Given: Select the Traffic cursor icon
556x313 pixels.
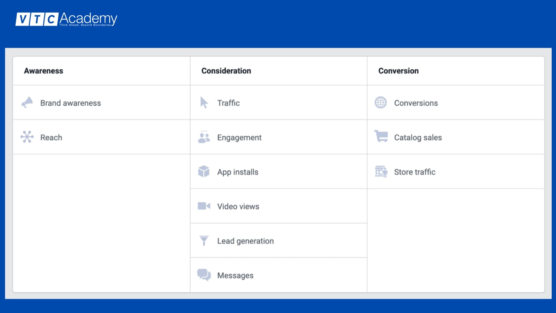Looking at the screenshot, I should (x=204, y=102).
